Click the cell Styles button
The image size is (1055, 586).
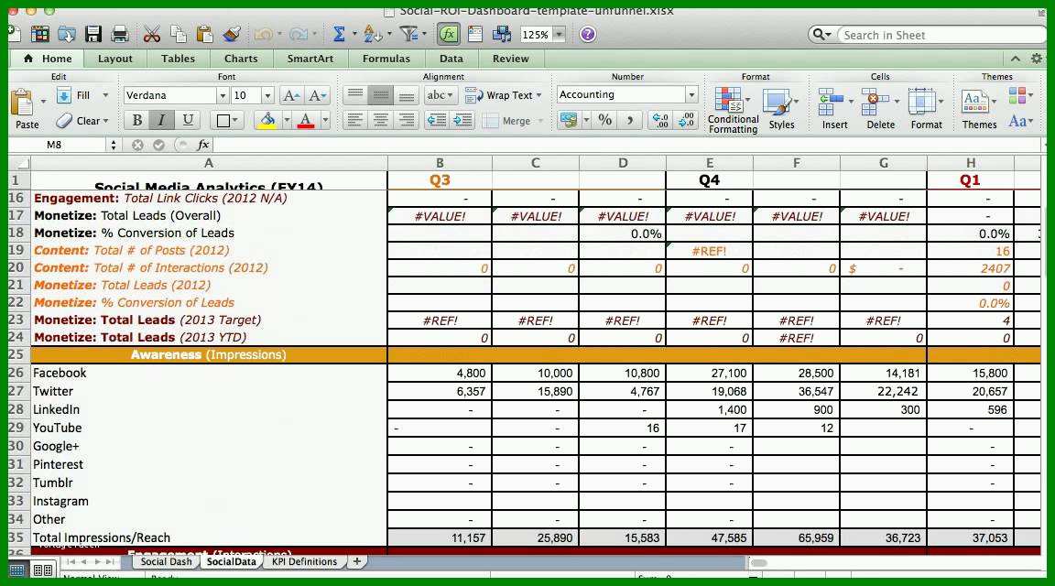coord(781,110)
